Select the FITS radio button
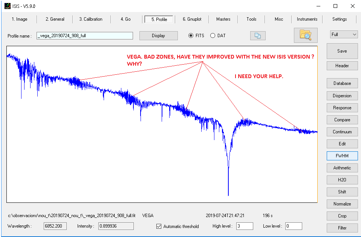This screenshot has width=361, height=237. (x=191, y=36)
